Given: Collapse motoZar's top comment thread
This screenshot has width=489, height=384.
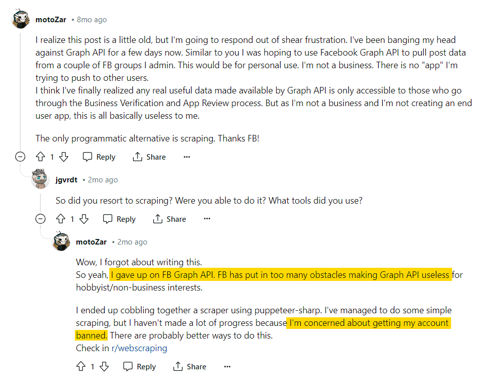Looking at the screenshot, I should (20, 157).
